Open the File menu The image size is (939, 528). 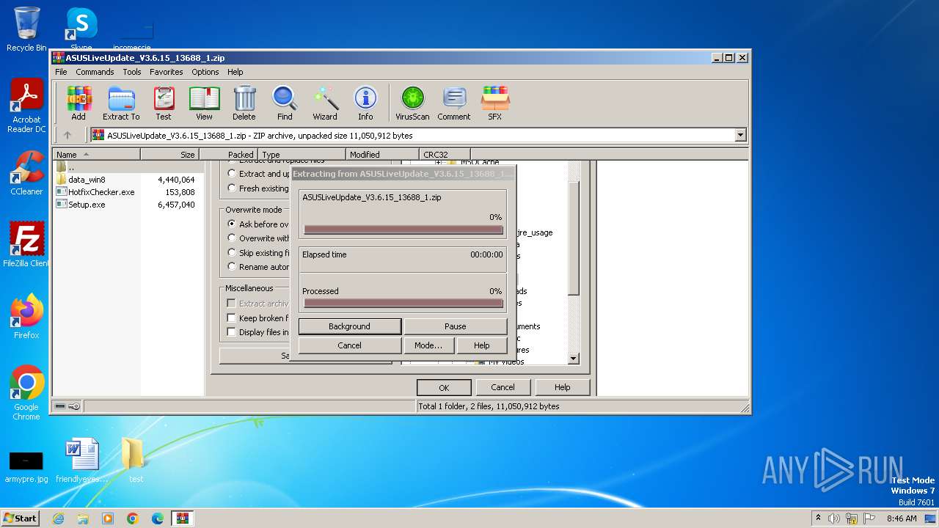pyautogui.click(x=61, y=72)
